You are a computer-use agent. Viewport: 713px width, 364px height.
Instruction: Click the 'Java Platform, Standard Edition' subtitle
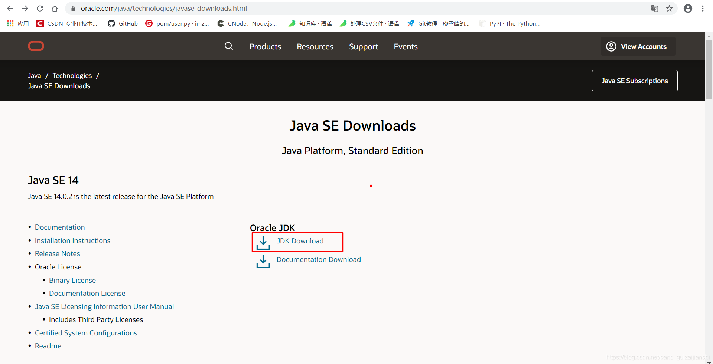click(352, 151)
